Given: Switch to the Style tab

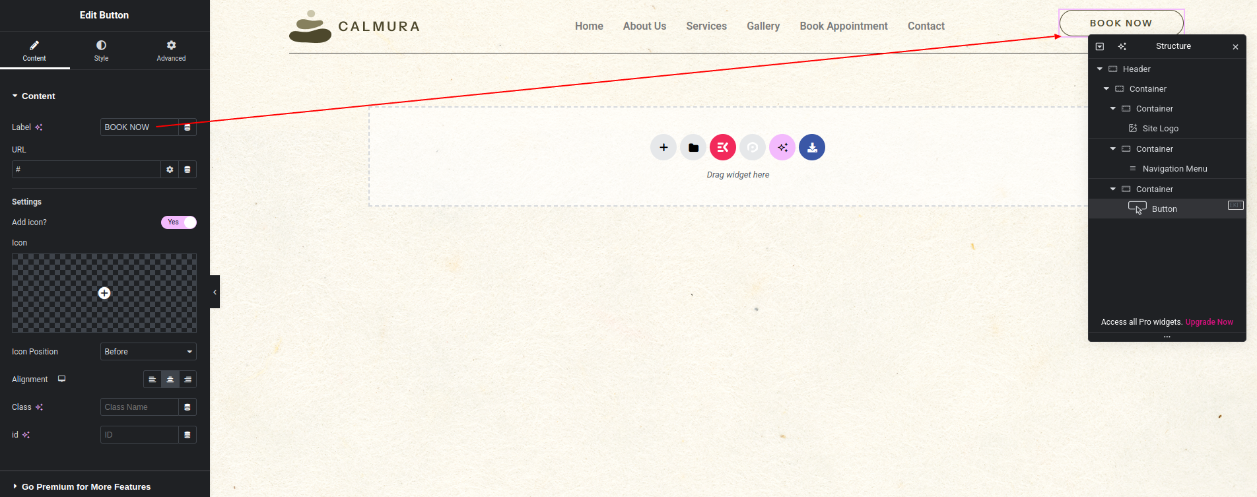Looking at the screenshot, I should 101,50.
